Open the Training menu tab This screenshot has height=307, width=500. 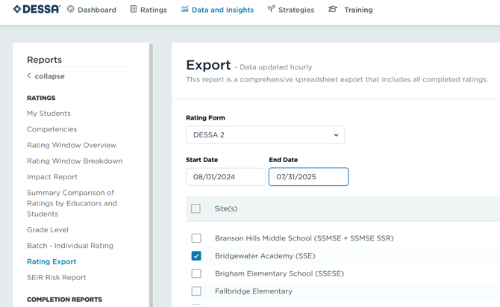pyautogui.click(x=358, y=10)
